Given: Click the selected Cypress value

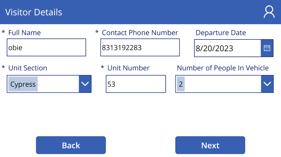Looking at the screenshot, I should coord(23,84).
